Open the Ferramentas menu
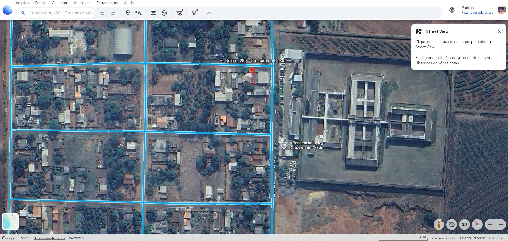Viewport: 508px width, 241px height. pos(107,3)
